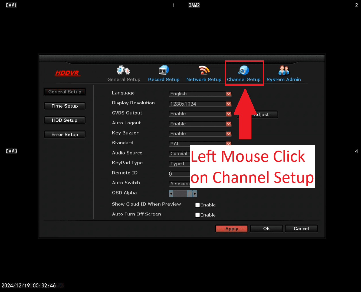Click the Cancel button
Screen dimensions: 361x292
tap(301, 229)
